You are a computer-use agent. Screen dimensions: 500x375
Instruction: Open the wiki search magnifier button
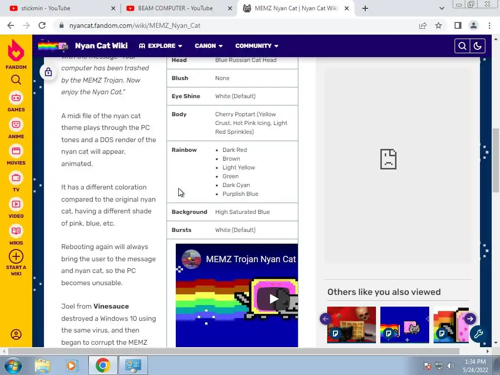[462, 46]
